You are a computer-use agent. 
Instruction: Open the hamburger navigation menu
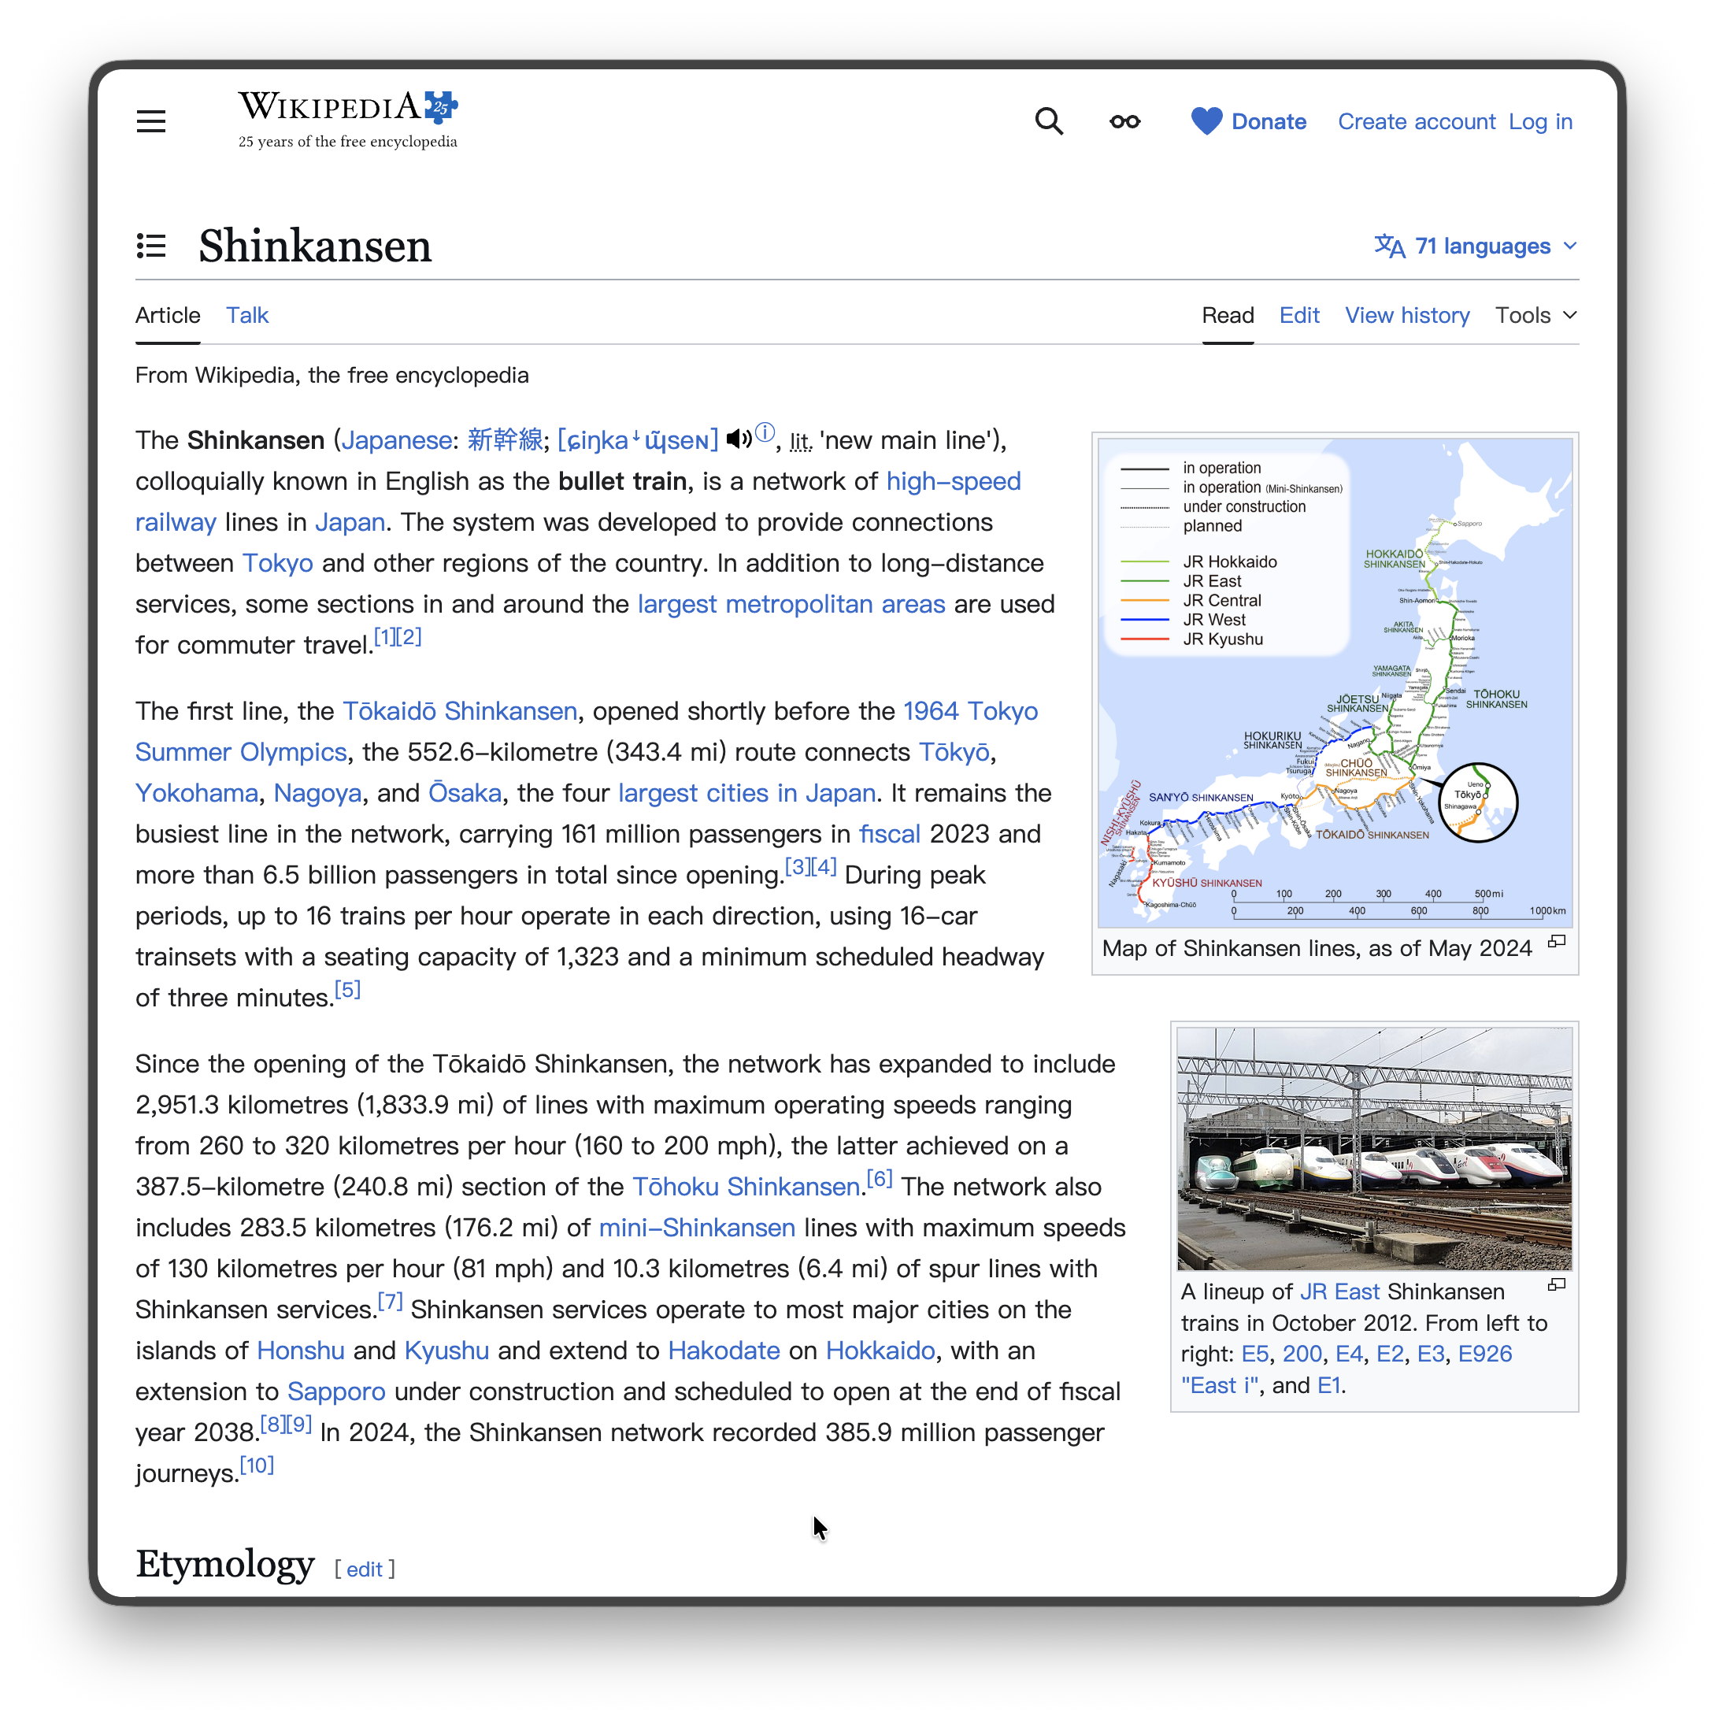click(150, 120)
